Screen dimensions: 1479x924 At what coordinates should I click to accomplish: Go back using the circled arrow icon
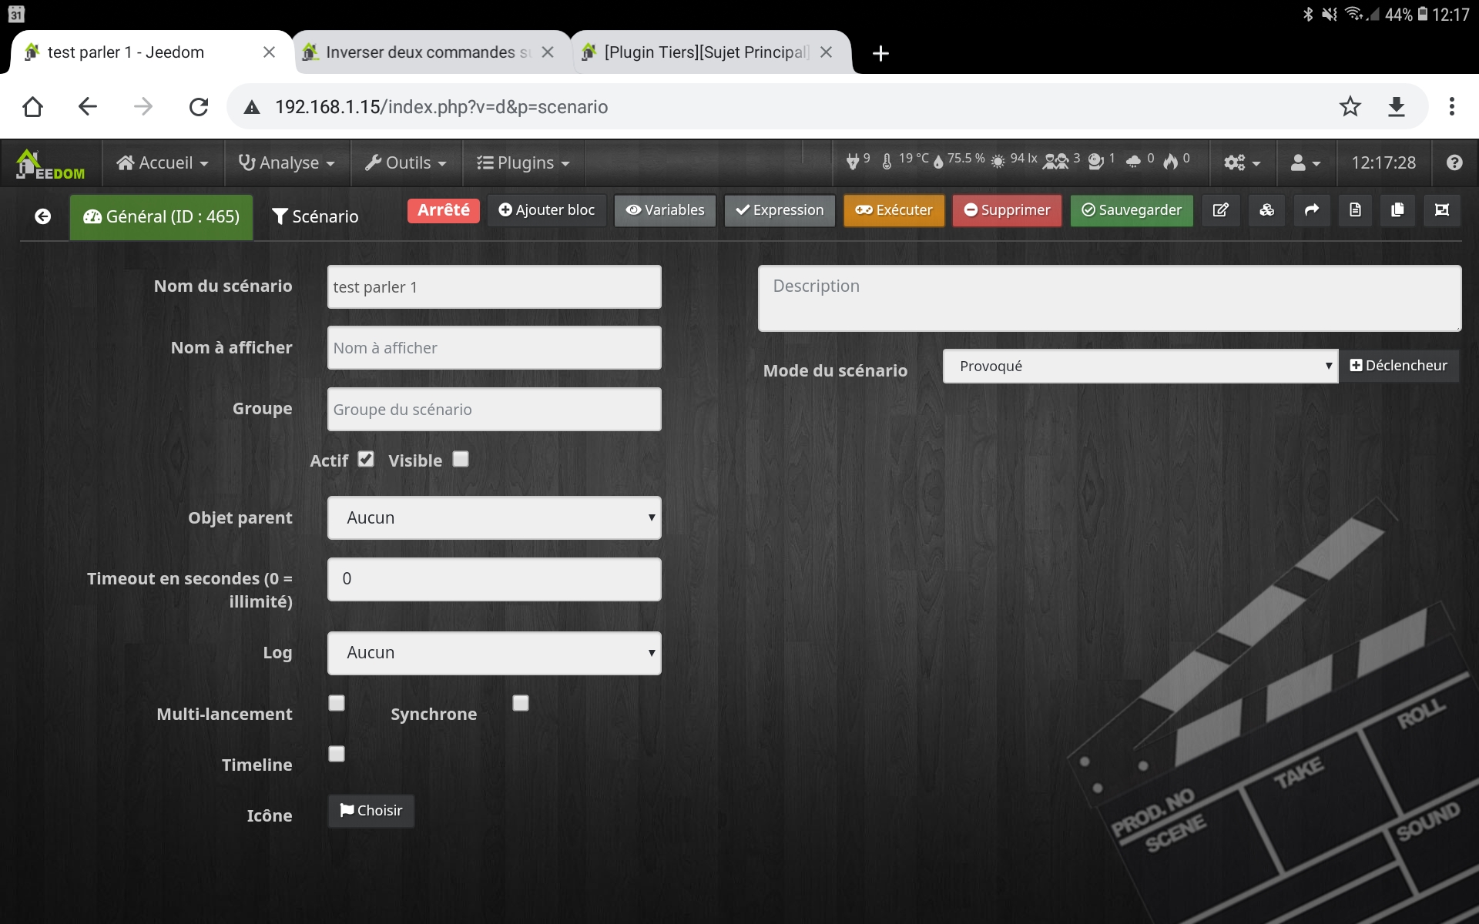coord(43,216)
